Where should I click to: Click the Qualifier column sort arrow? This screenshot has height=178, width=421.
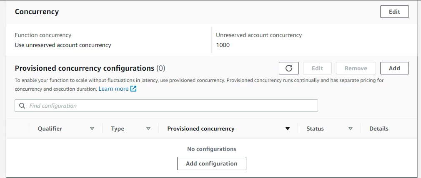click(x=92, y=129)
